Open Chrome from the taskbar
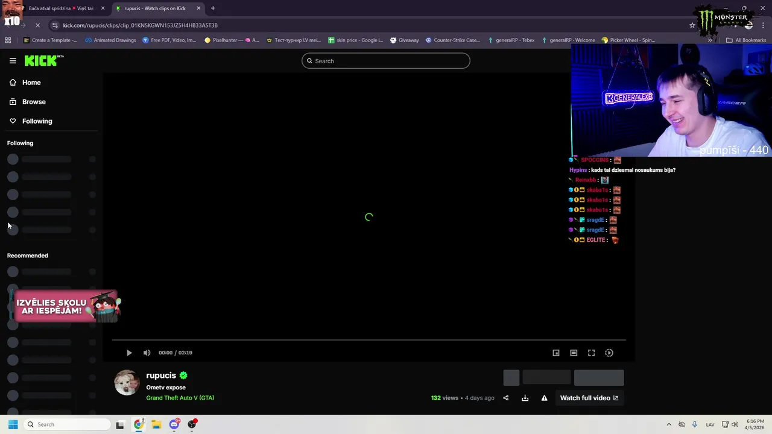The height and width of the screenshot is (434, 772). [x=139, y=424]
